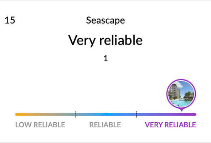Click the second dotted divider on the bar

coord(136,114)
